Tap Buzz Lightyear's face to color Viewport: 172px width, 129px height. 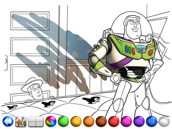133,27
